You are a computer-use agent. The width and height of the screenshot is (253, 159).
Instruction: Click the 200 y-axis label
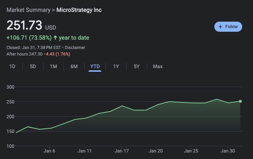[x=10, y=116]
